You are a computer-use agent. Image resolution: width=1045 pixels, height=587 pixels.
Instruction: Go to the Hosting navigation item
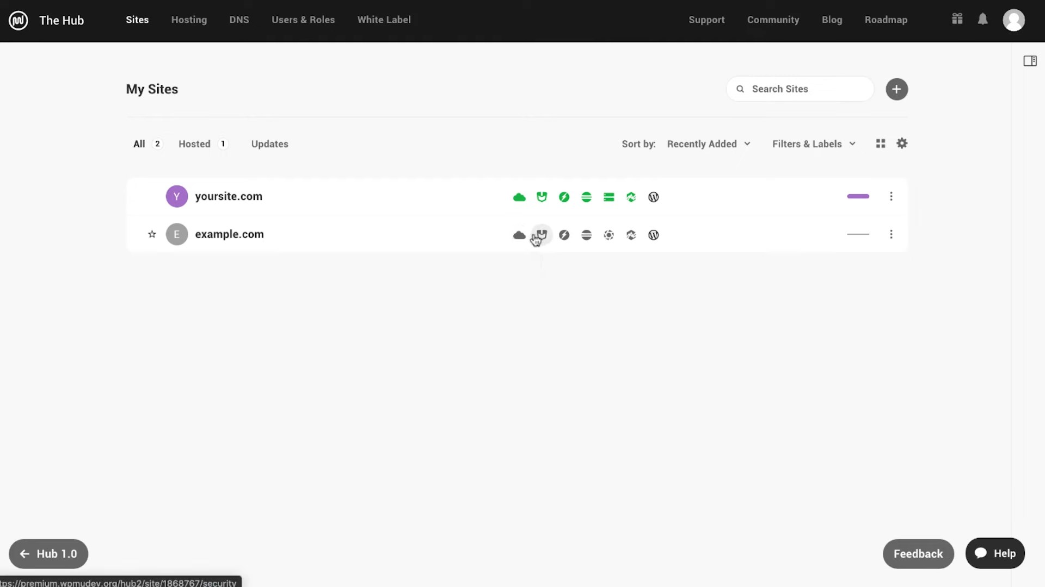(189, 20)
